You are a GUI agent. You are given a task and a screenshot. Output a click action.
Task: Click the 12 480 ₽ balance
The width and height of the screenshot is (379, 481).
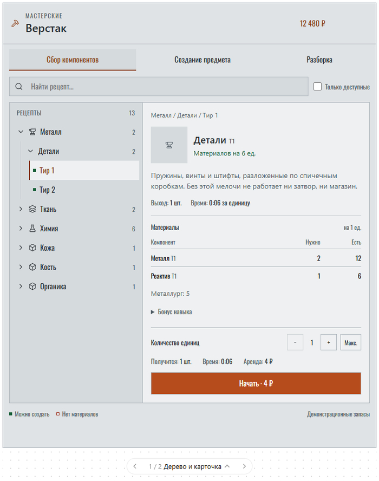tap(312, 24)
